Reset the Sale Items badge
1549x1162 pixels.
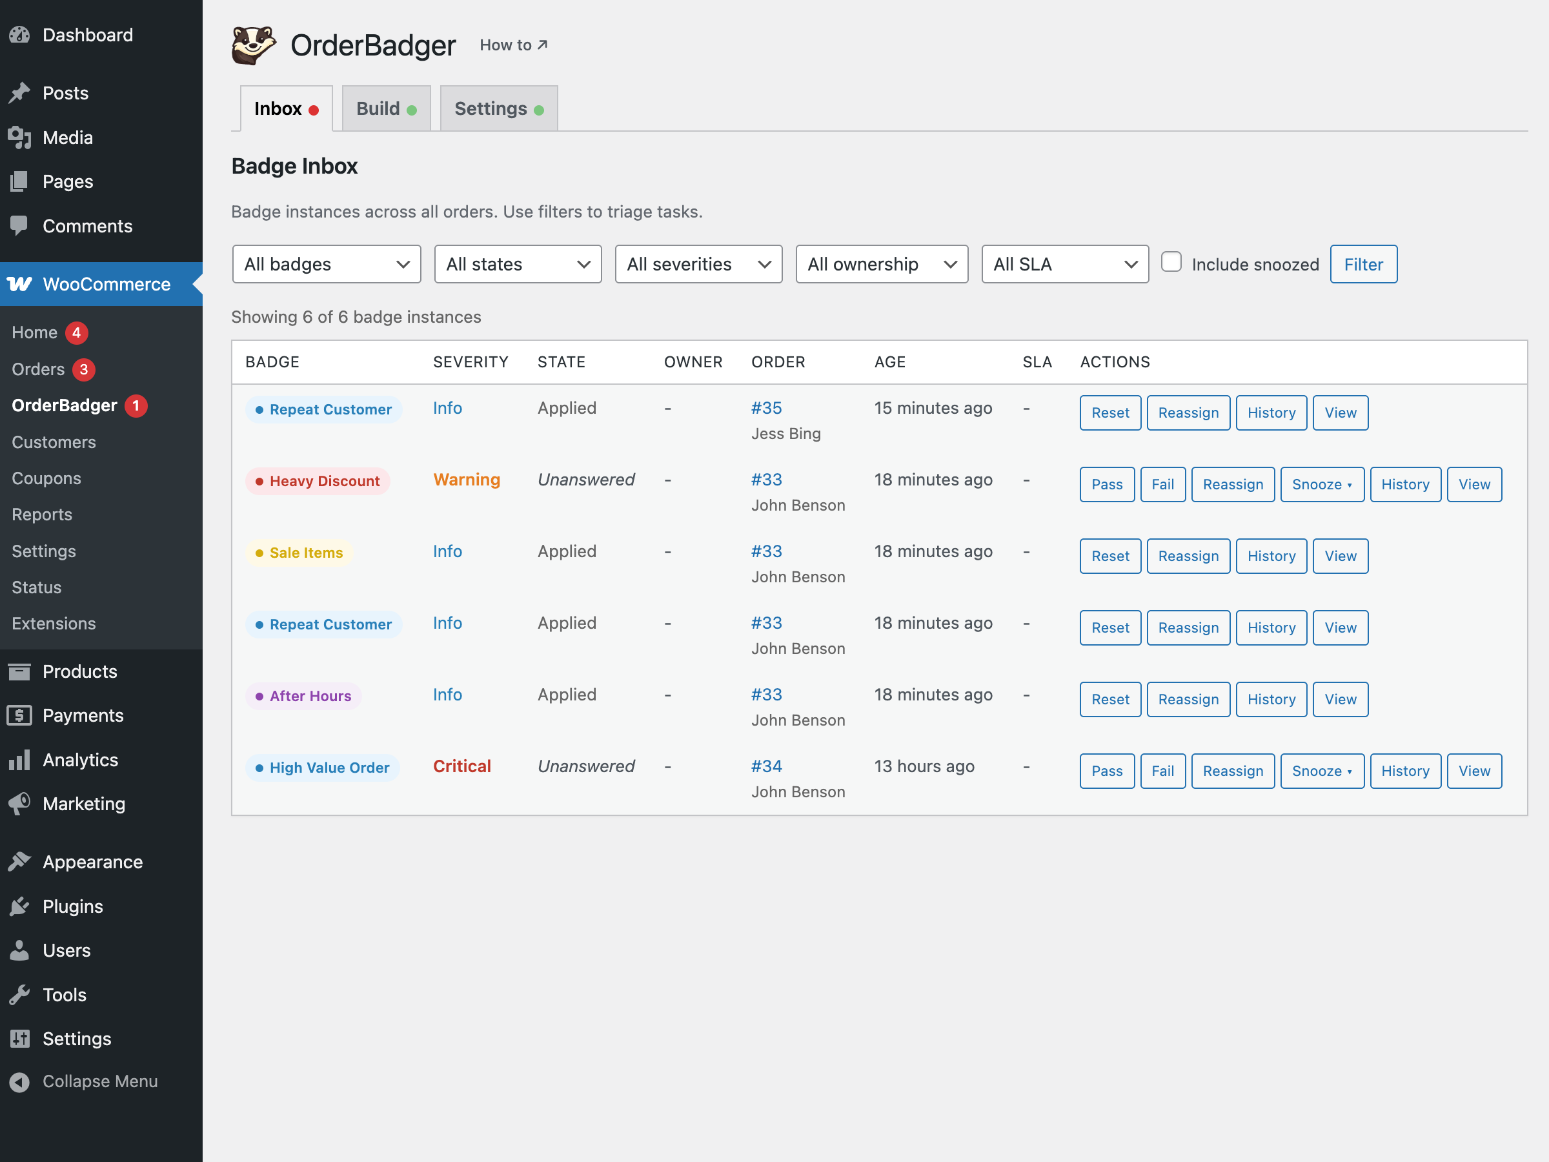click(1110, 556)
